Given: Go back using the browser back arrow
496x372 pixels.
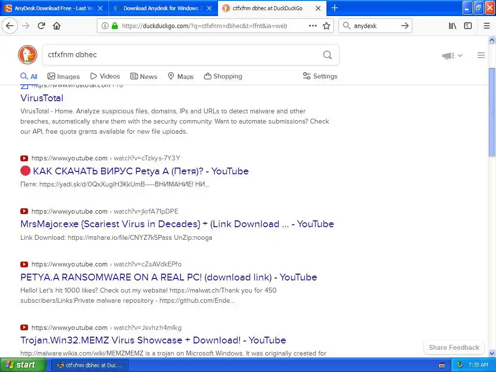Looking at the screenshot, I should click(10, 26).
